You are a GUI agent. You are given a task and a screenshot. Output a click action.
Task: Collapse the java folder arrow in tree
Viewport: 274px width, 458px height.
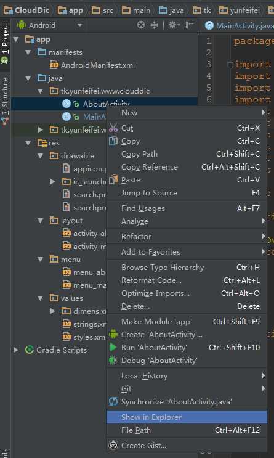[x=28, y=78]
